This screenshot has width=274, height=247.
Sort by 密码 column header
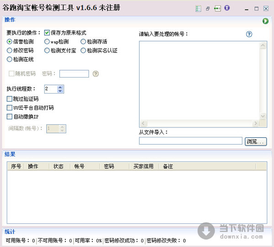(x=114, y=166)
